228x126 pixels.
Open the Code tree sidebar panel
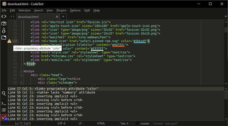4,16
